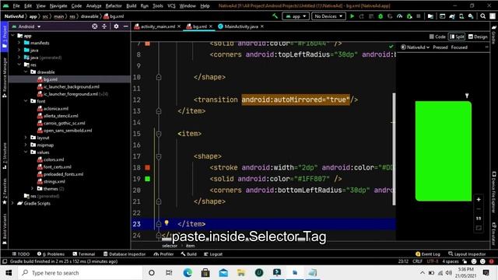Open Microsoft Edge from taskbar
Screen dimensions: 498x280
coord(188,273)
